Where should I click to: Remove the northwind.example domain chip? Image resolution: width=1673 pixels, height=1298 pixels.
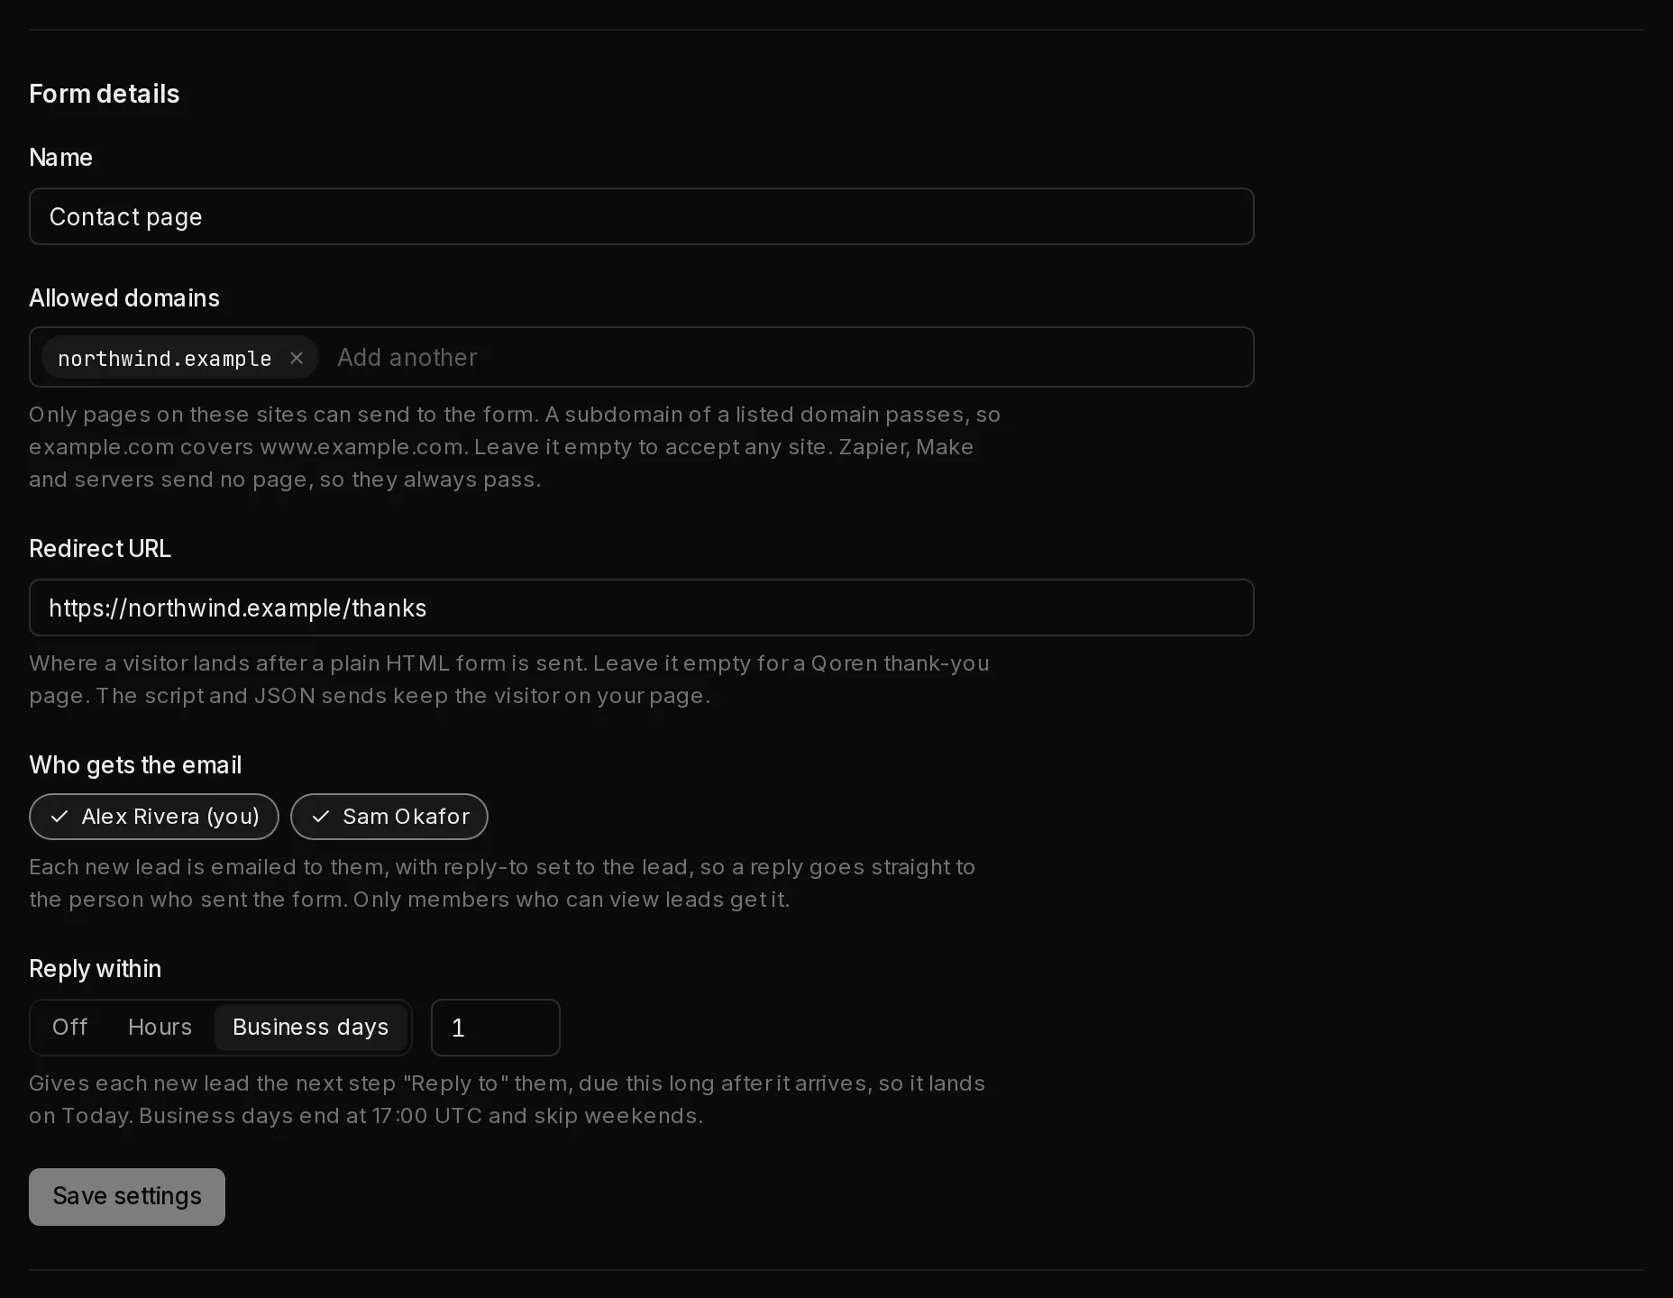click(x=297, y=358)
